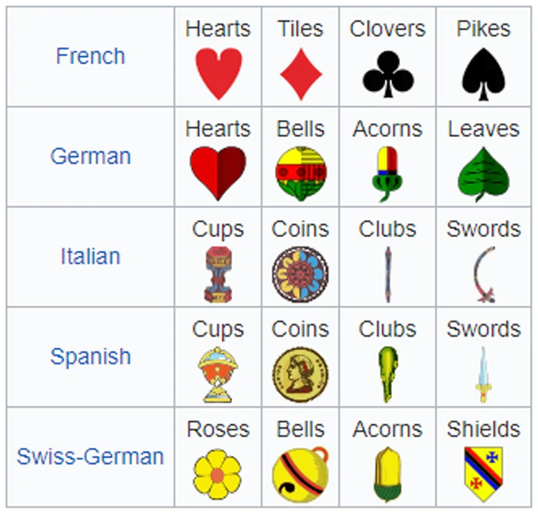Select the German Acorns icon

click(387, 174)
